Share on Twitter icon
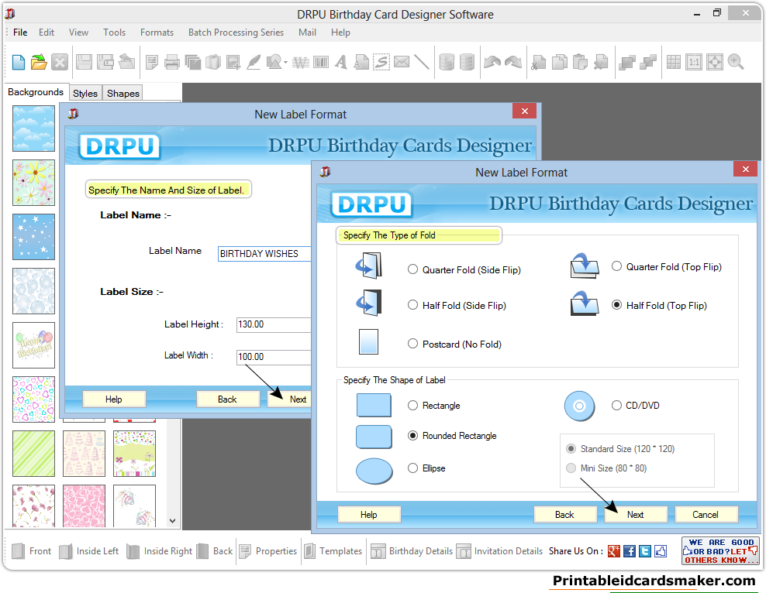 645,551
